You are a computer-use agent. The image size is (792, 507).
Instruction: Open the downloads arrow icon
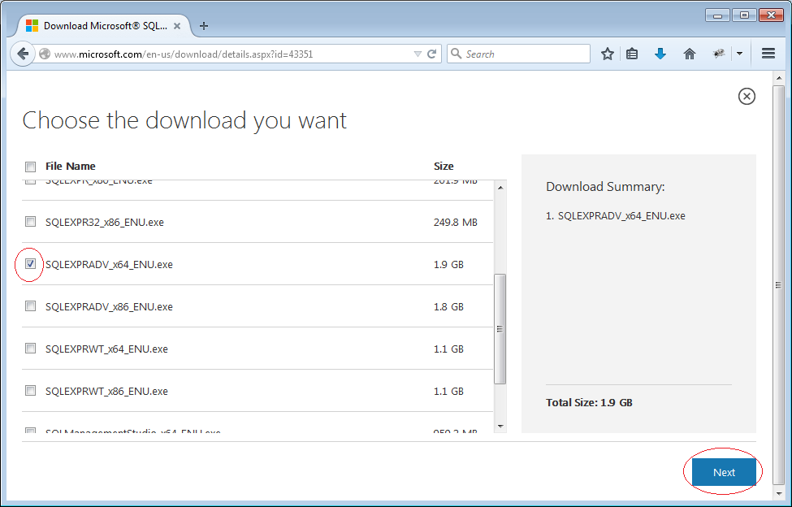click(660, 54)
